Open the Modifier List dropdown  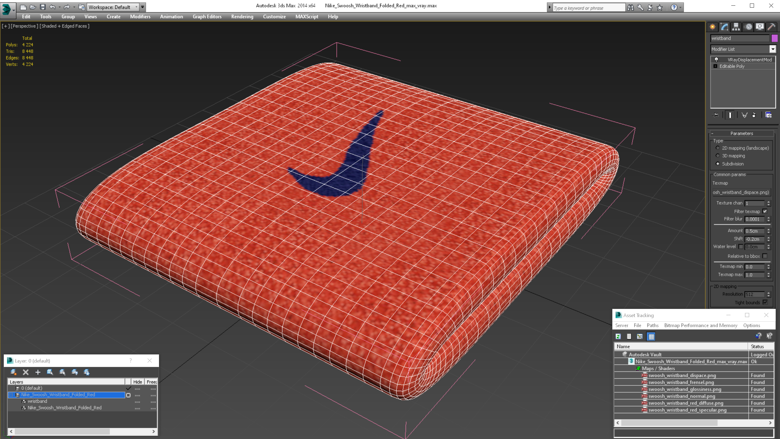[773, 49]
